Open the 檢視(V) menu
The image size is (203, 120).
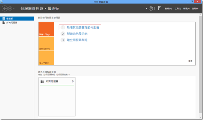186,9
